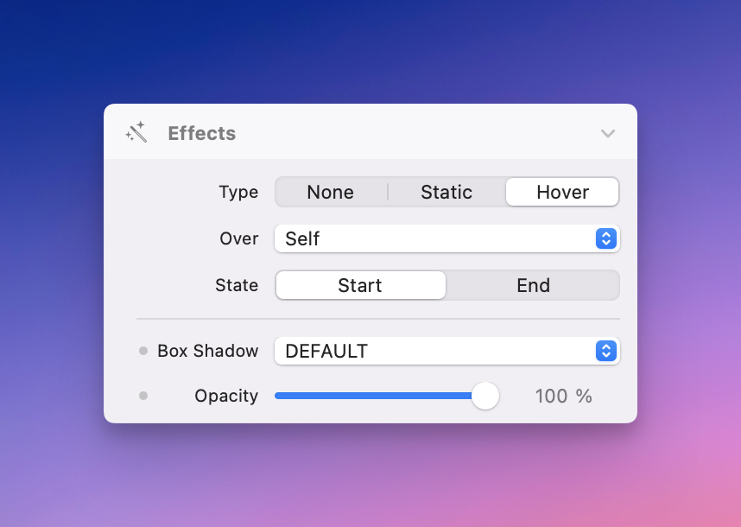This screenshot has width=741, height=527.
Task: Collapse the Effects panel with the chevron
Action: coord(608,133)
